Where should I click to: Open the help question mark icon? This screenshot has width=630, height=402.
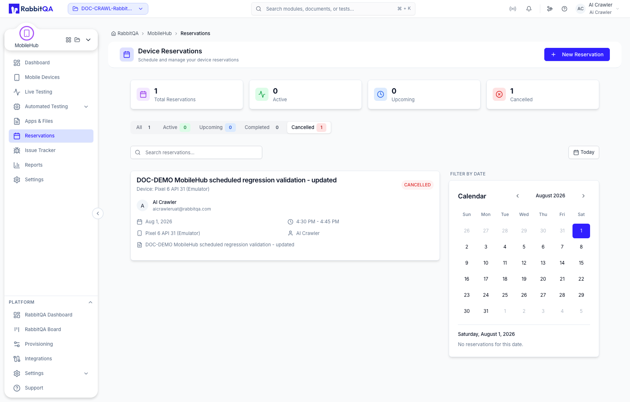564,9
